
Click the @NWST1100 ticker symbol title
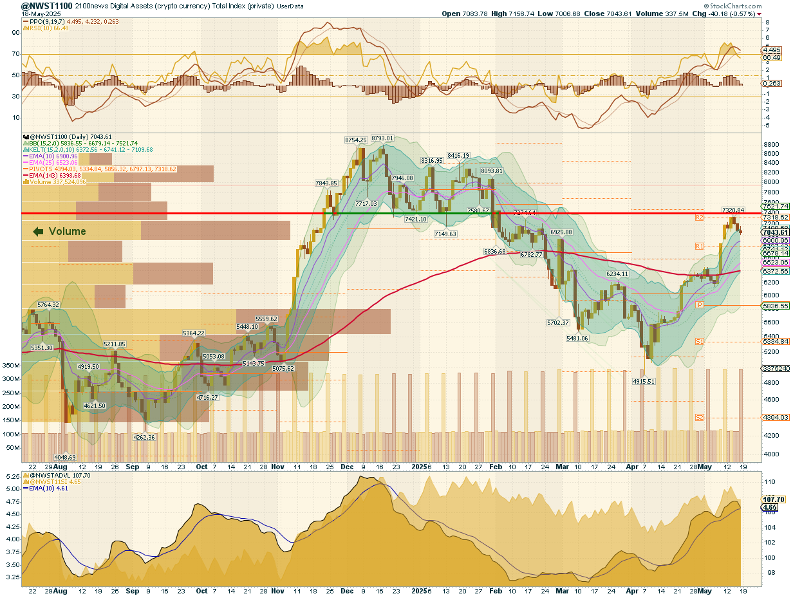click(46, 5)
